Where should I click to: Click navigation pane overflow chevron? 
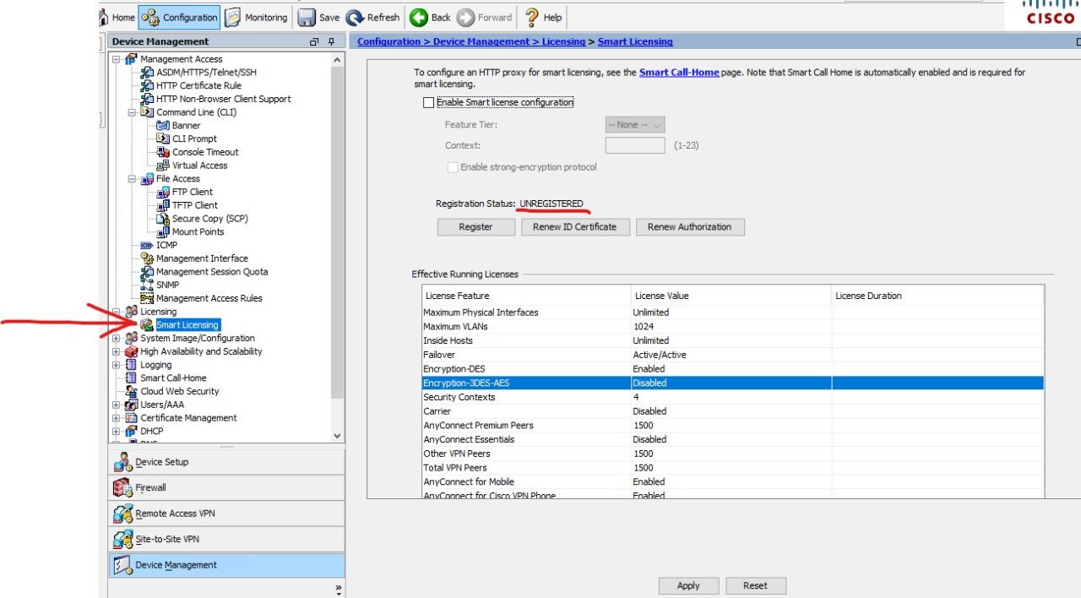[x=339, y=588]
